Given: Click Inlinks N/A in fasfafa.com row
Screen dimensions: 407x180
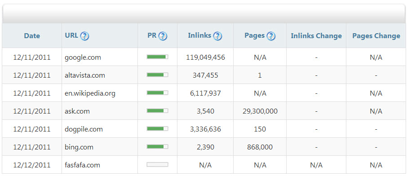Looking at the screenshot, I should (x=206, y=165).
